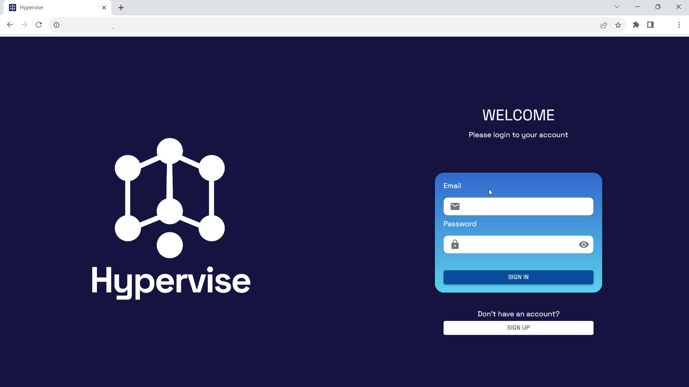Minimize the browser window
The height and width of the screenshot is (387, 689).
click(x=637, y=7)
